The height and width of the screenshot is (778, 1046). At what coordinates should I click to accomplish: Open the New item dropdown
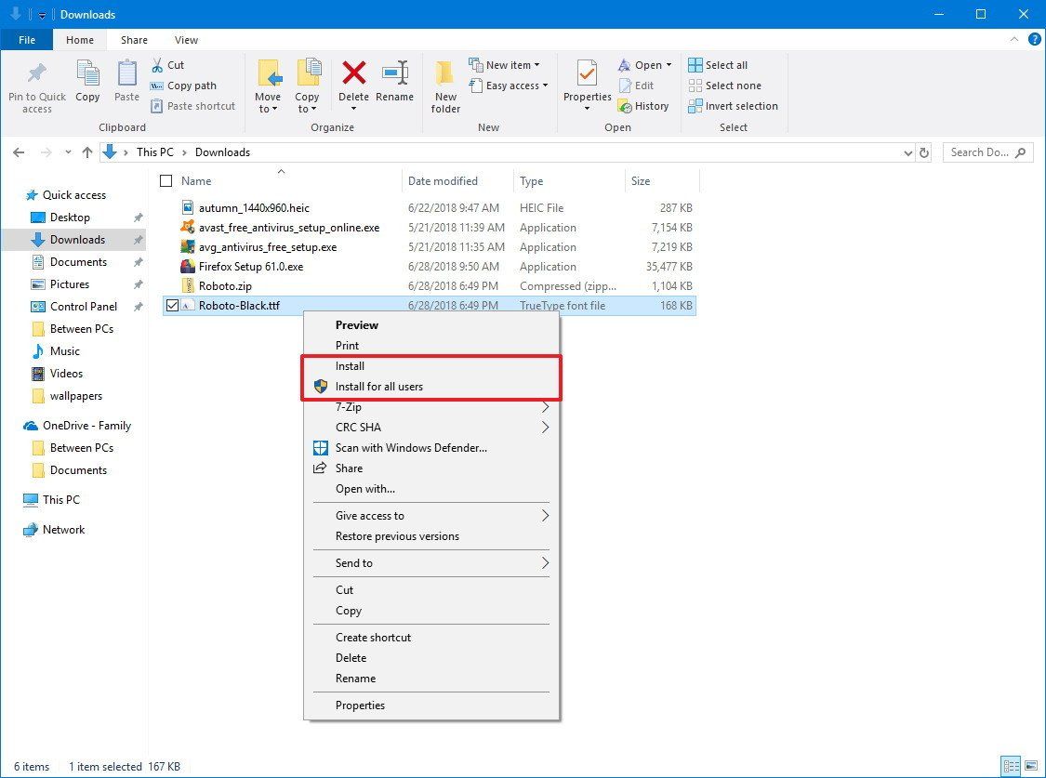[x=508, y=64]
